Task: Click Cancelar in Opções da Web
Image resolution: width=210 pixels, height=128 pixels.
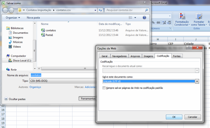Action: pyautogui.click(x=192, y=117)
